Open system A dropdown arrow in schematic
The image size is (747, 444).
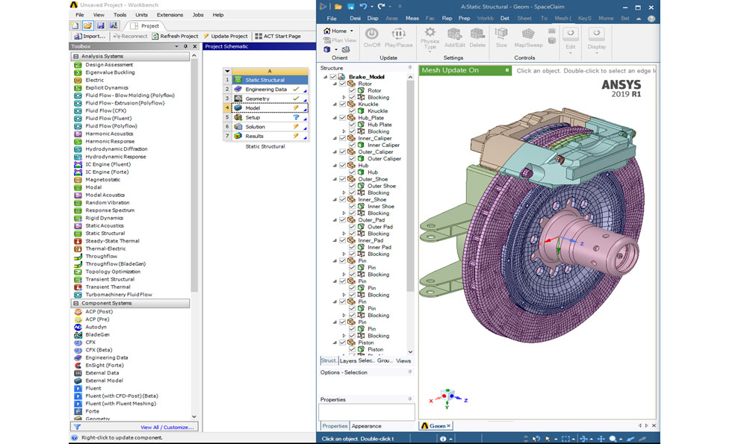click(x=227, y=71)
